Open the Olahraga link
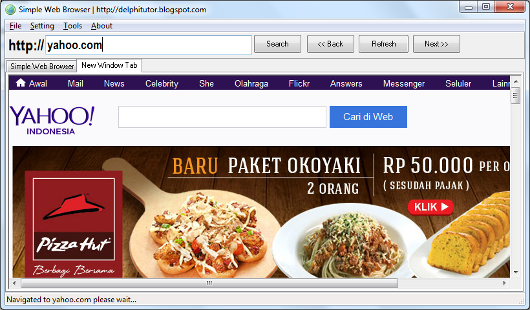Viewport: 530px width, 310px height. click(x=251, y=83)
